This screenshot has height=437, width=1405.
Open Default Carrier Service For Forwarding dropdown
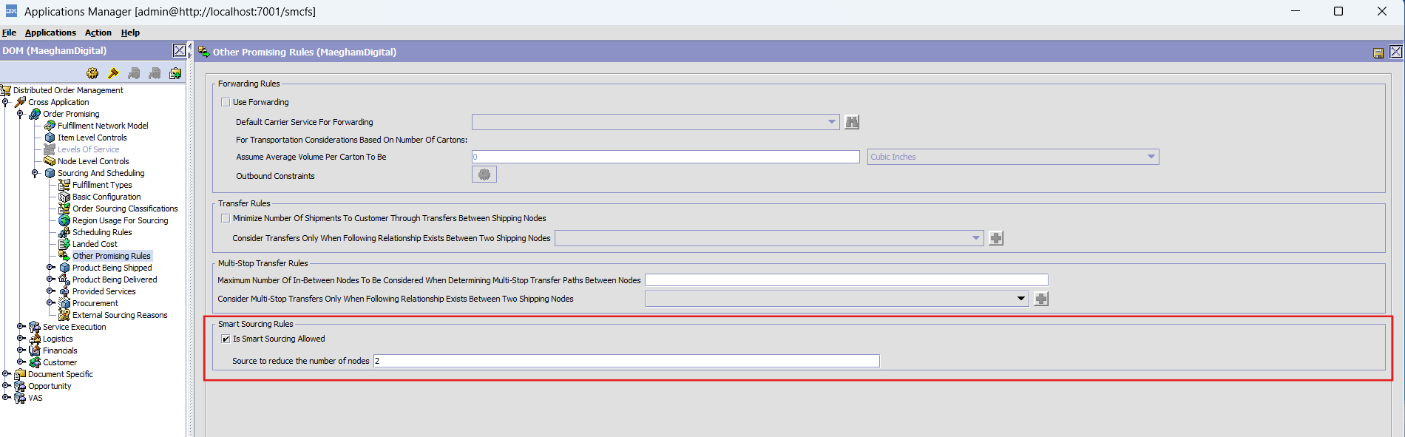point(831,122)
